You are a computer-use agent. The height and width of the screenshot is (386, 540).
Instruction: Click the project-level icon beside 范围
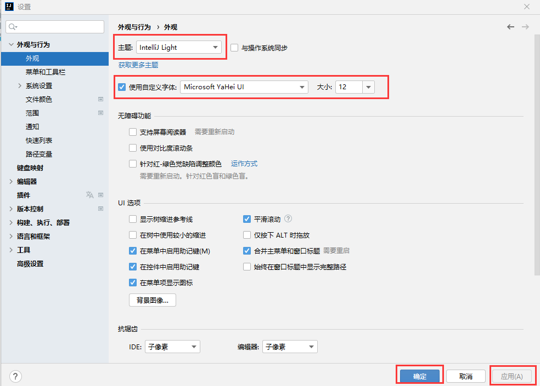tap(100, 113)
